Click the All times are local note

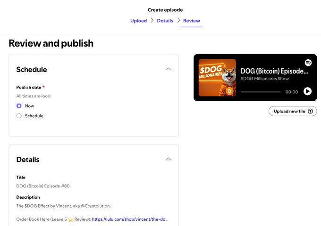[34, 96]
